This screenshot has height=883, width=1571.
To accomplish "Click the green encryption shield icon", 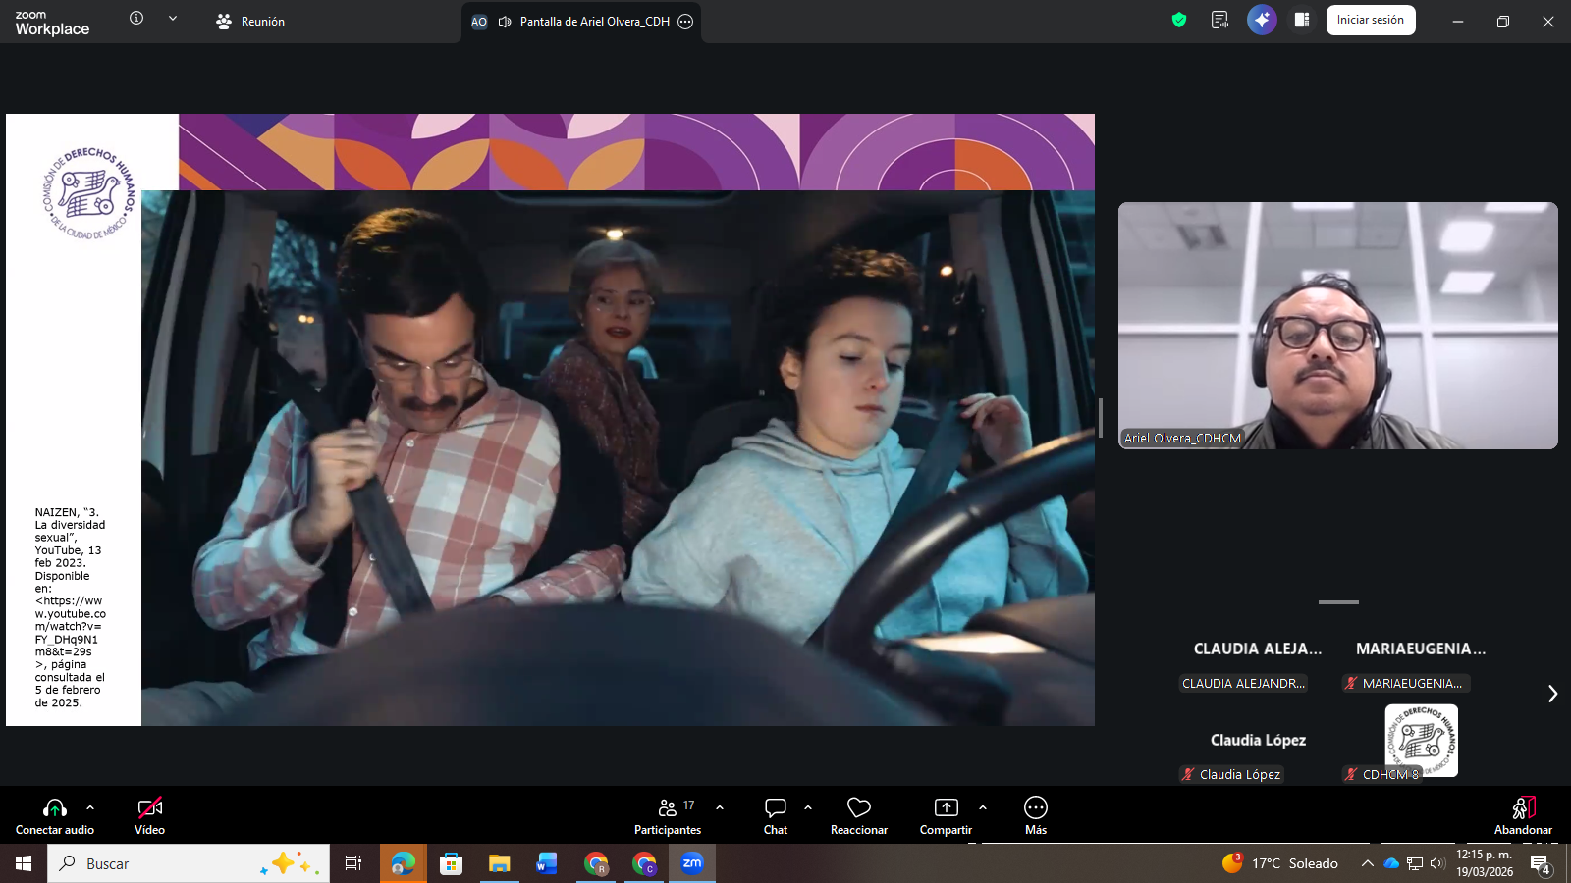I will 1179,21.
